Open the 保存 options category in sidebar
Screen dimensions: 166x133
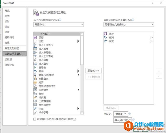tap(15, 27)
